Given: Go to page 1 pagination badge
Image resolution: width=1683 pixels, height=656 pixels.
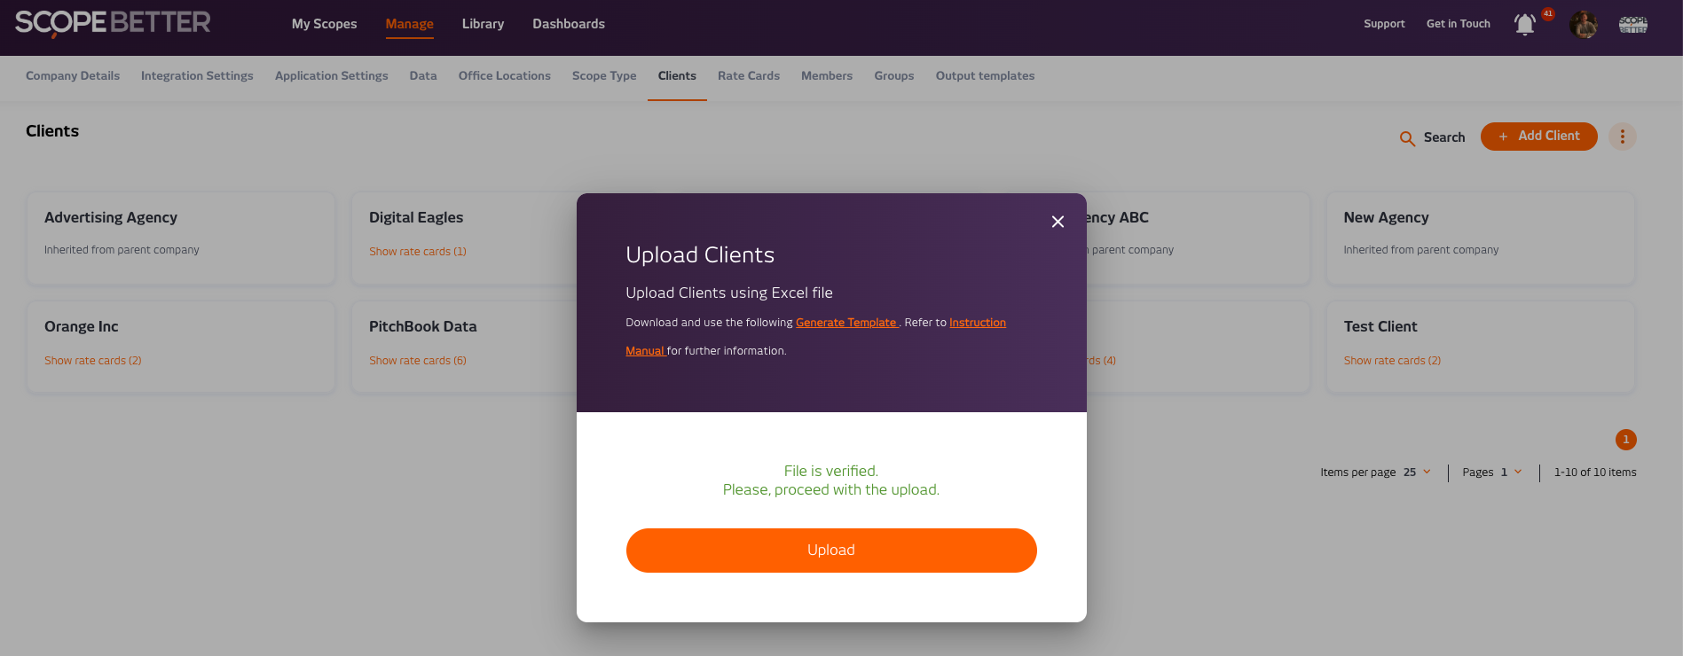Looking at the screenshot, I should [1625, 440].
